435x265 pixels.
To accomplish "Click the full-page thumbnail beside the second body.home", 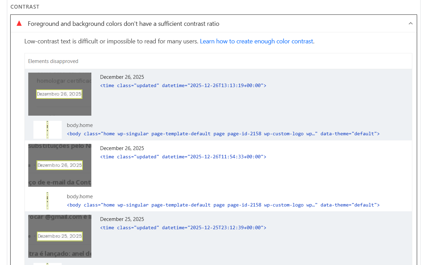I will (x=48, y=201).
